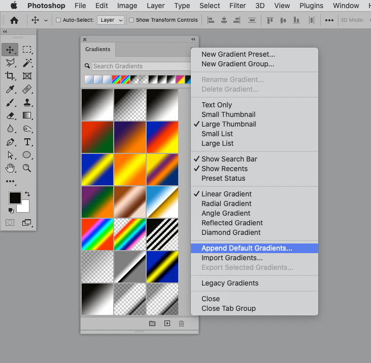
Task: Select the Polygonal Lasso tool
Action: click(10, 63)
